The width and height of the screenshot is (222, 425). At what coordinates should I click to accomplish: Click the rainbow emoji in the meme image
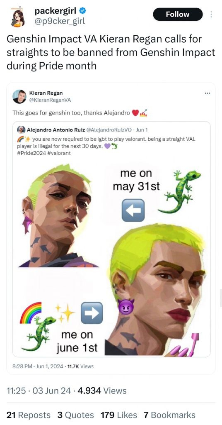click(x=31, y=313)
